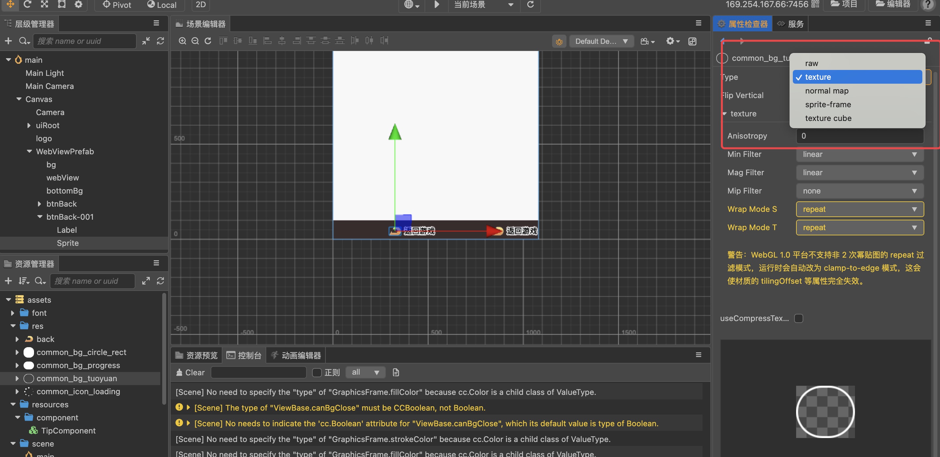
Task: Click the play preview button in top toolbar
Action: (x=436, y=4)
